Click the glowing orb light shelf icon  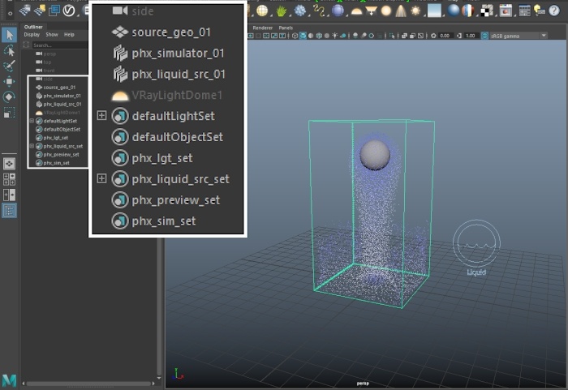(386, 11)
